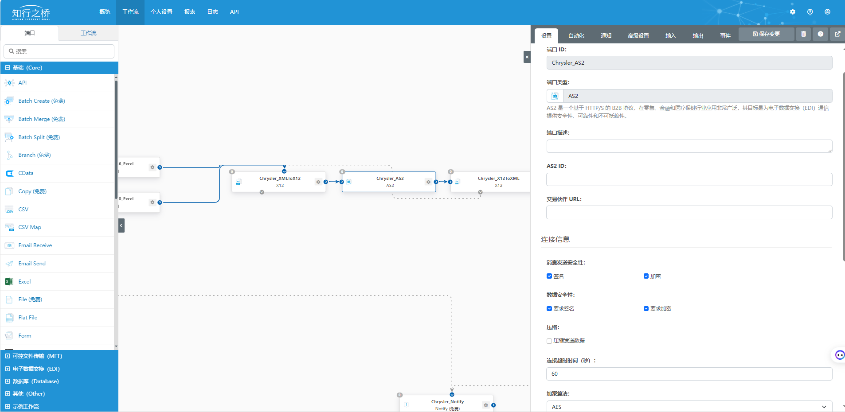This screenshot has height=412, width=845.
Task: Toggle the 要求加密 checkbox
Action: [646, 309]
